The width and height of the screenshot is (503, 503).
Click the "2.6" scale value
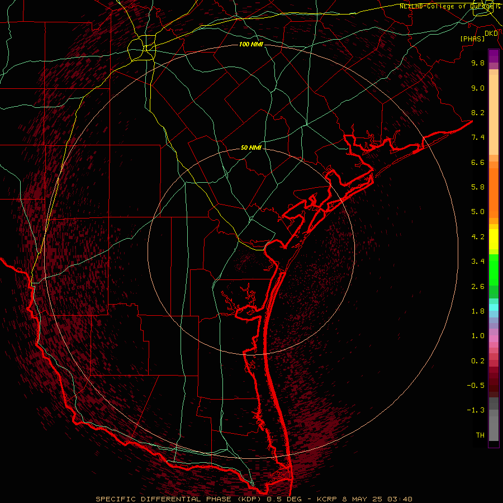[478, 286]
